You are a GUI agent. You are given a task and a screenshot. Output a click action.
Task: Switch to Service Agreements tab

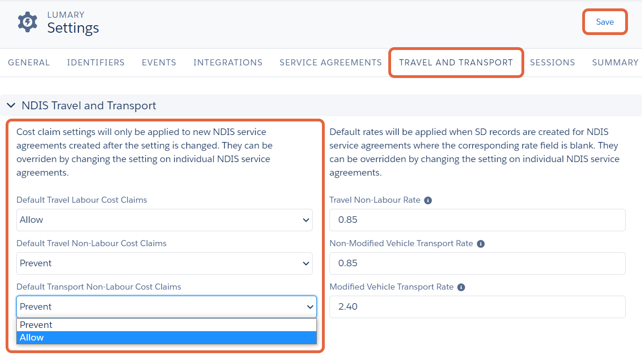[331, 63]
